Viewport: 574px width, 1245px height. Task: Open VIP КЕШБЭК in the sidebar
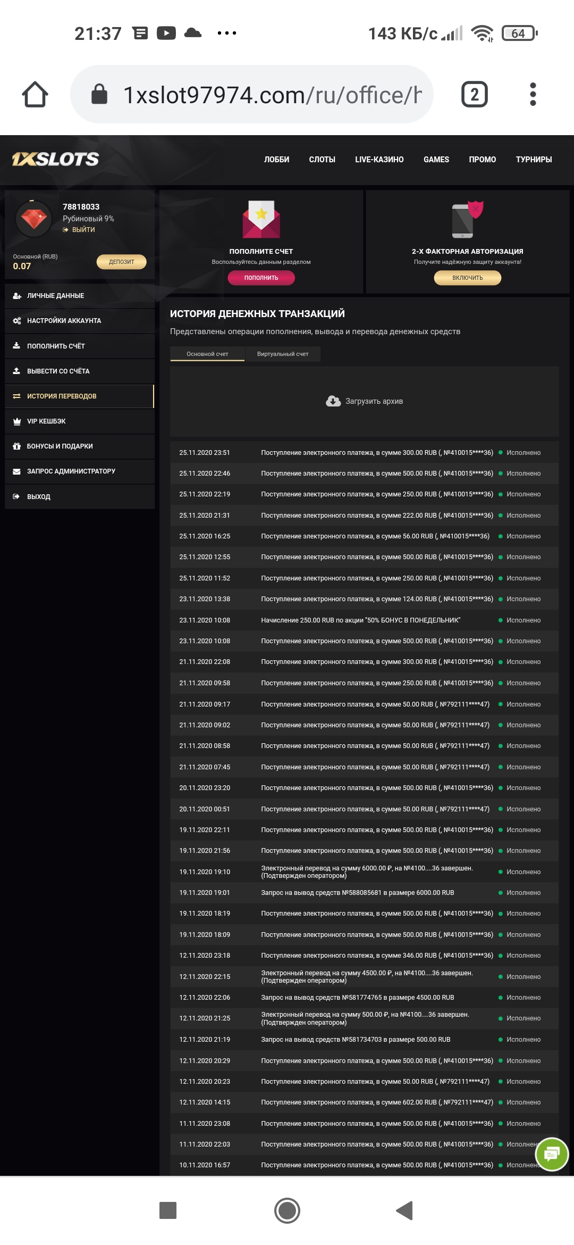click(x=80, y=421)
